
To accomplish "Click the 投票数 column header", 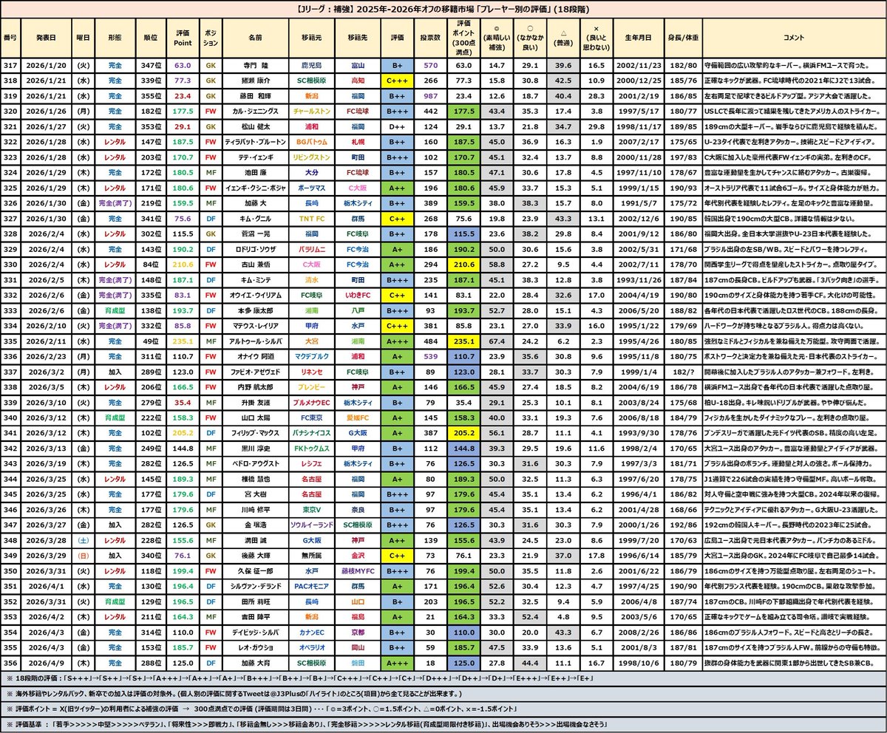I will [430, 38].
